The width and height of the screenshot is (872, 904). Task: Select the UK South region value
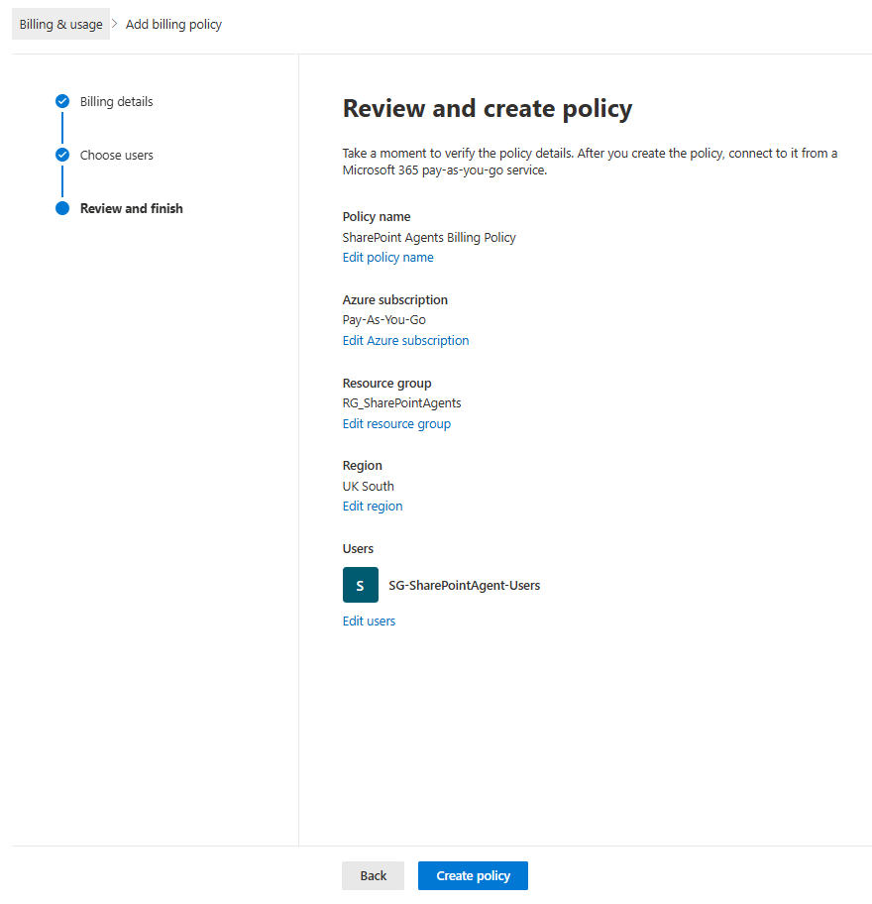[x=369, y=486]
